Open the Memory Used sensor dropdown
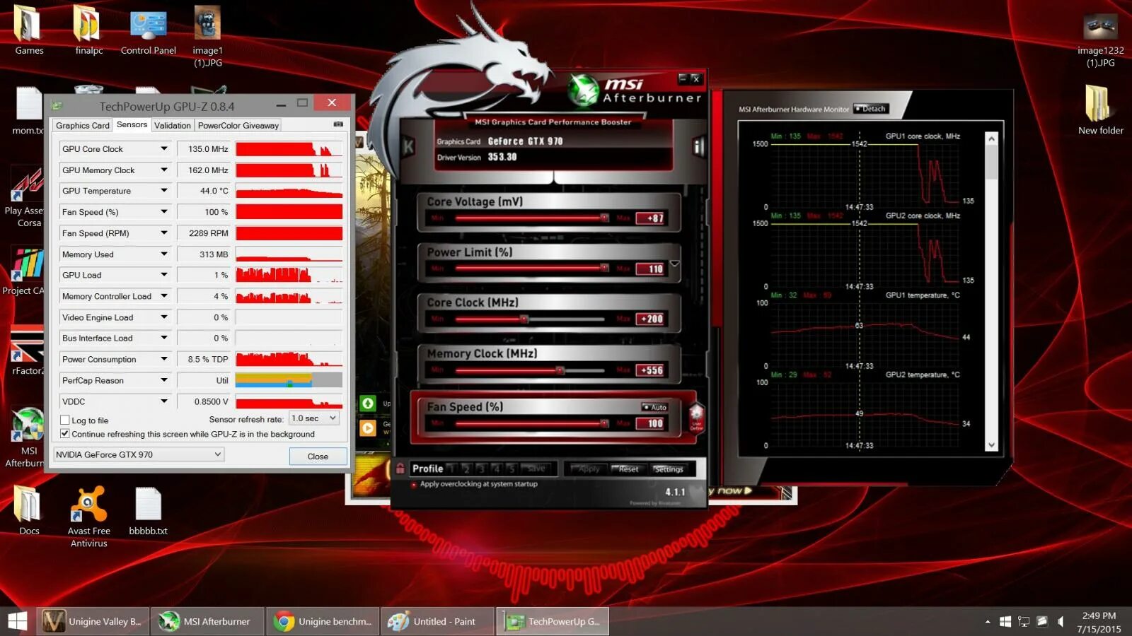 pyautogui.click(x=164, y=254)
